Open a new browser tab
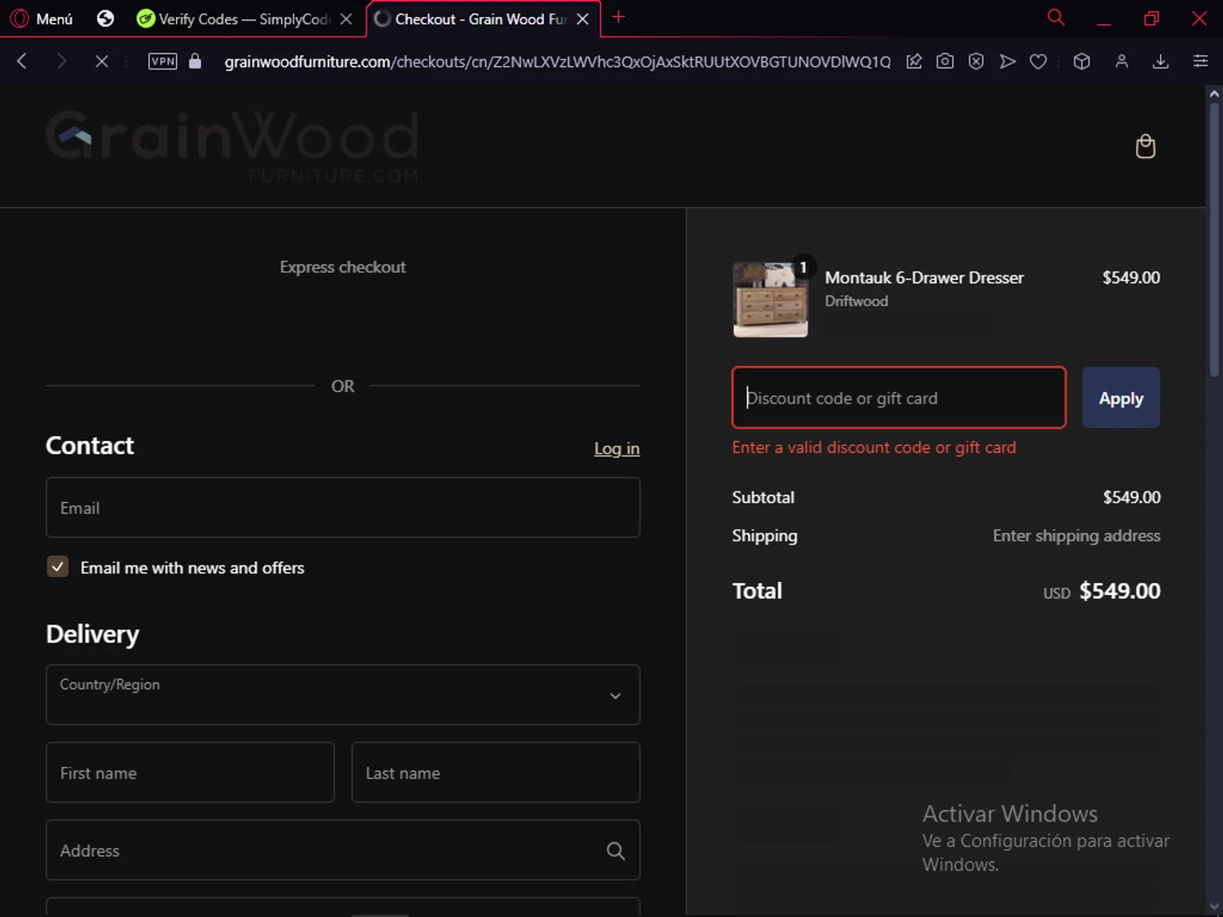 [x=619, y=17]
